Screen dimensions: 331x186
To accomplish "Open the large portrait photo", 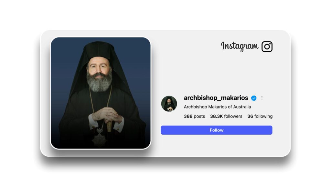I will [101, 93].
